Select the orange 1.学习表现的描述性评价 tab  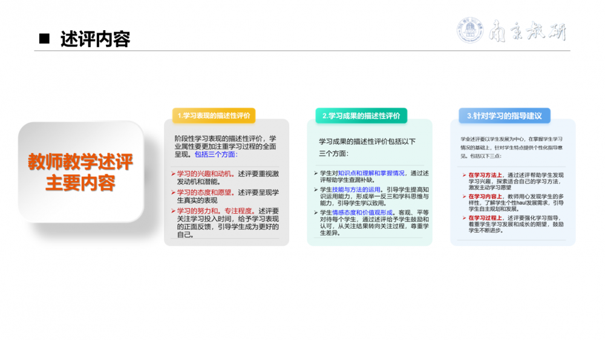coord(214,116)
